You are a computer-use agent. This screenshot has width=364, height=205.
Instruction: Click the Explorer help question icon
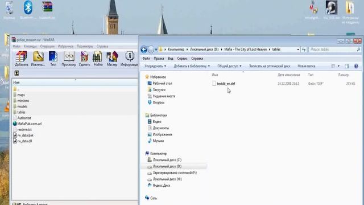[356, 66]
